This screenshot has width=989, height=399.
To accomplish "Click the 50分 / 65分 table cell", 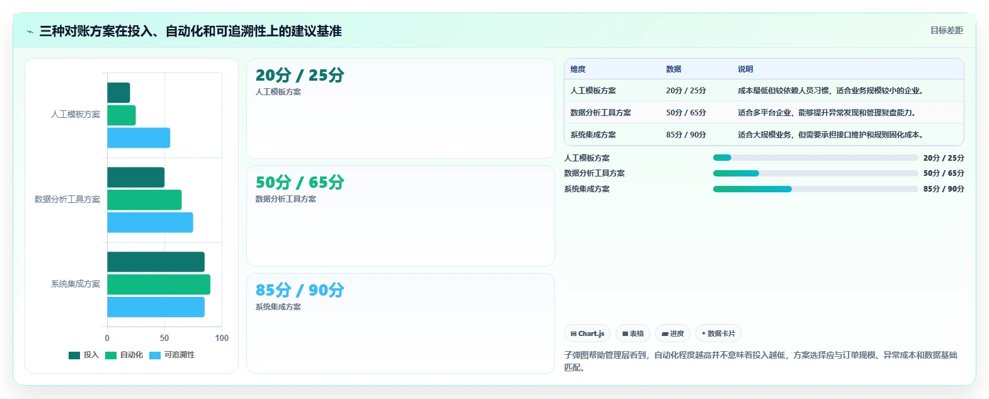I will pos(686,113).
